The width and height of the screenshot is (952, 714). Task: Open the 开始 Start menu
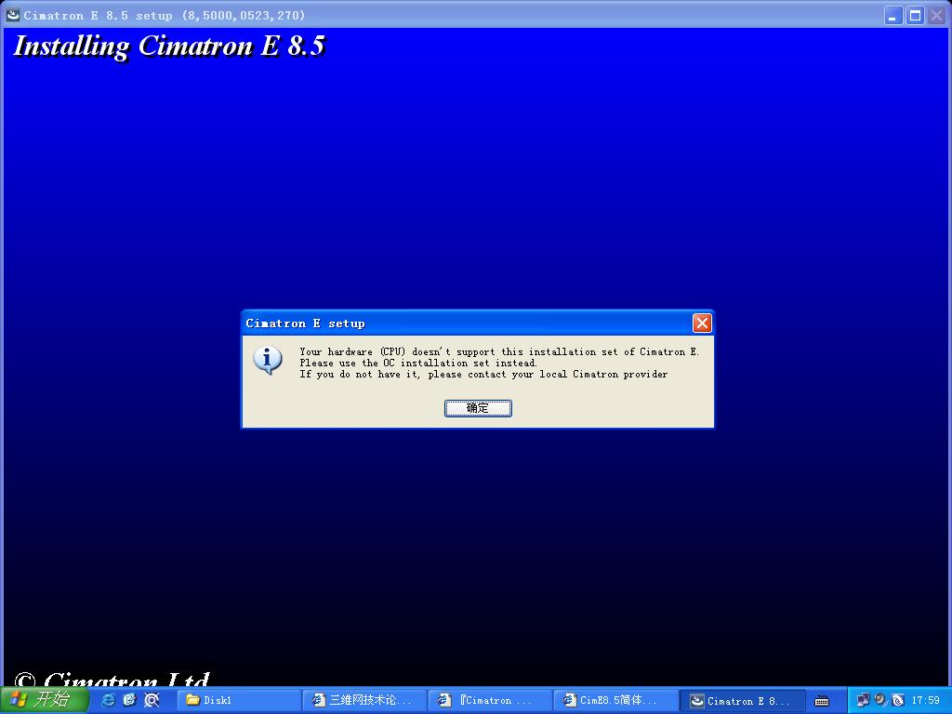[45, 700]
